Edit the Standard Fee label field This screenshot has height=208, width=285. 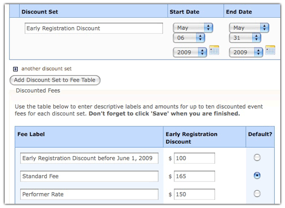click(89, 176)
